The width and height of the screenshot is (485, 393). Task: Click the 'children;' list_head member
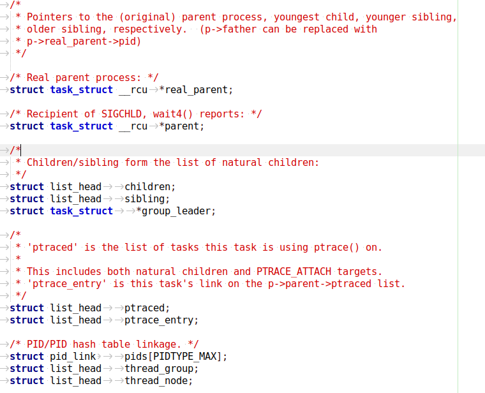[150, 187]
